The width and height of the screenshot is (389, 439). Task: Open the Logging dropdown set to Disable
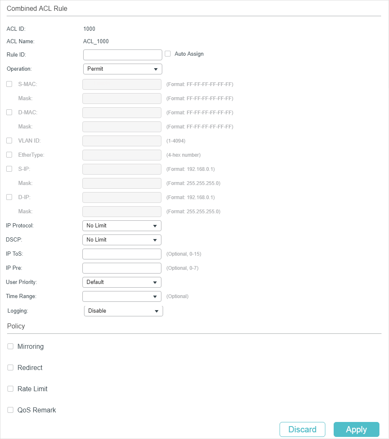(x=123, y=311)
